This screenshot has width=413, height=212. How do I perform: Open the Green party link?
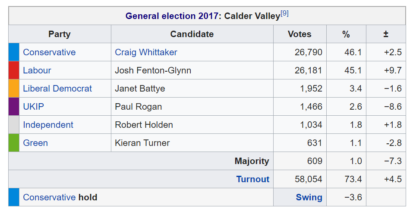(x=35, y=143)
